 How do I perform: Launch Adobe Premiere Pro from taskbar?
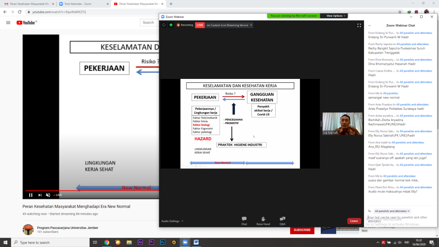[x=151, y=242]
